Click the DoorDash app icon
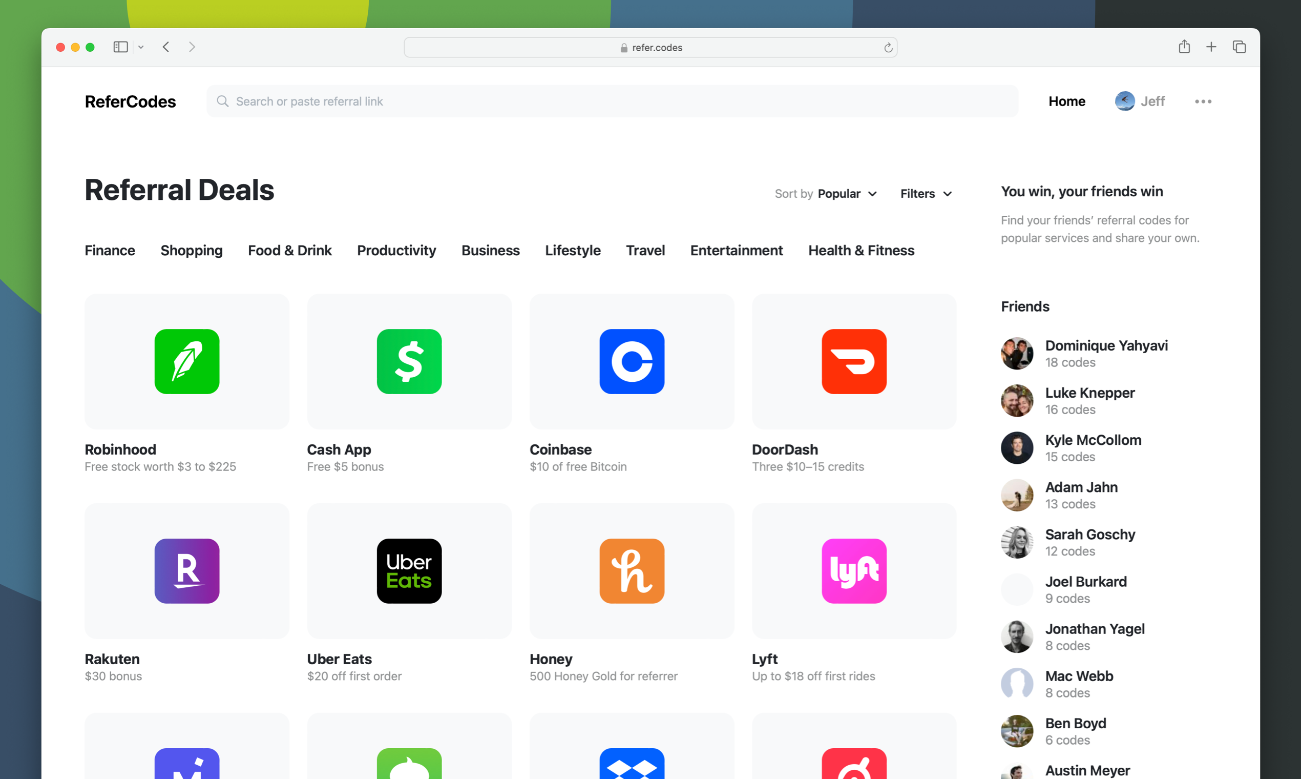 (x=854, y=361)
